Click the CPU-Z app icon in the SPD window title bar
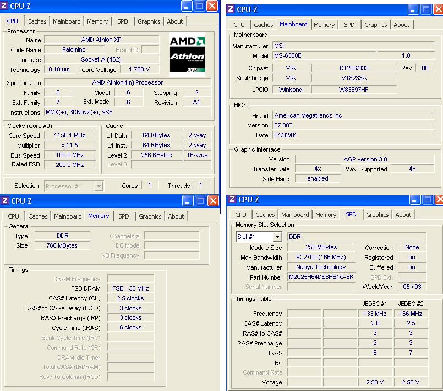The height and width of the screenshot is (391, 443). click(x=232, y=199)
